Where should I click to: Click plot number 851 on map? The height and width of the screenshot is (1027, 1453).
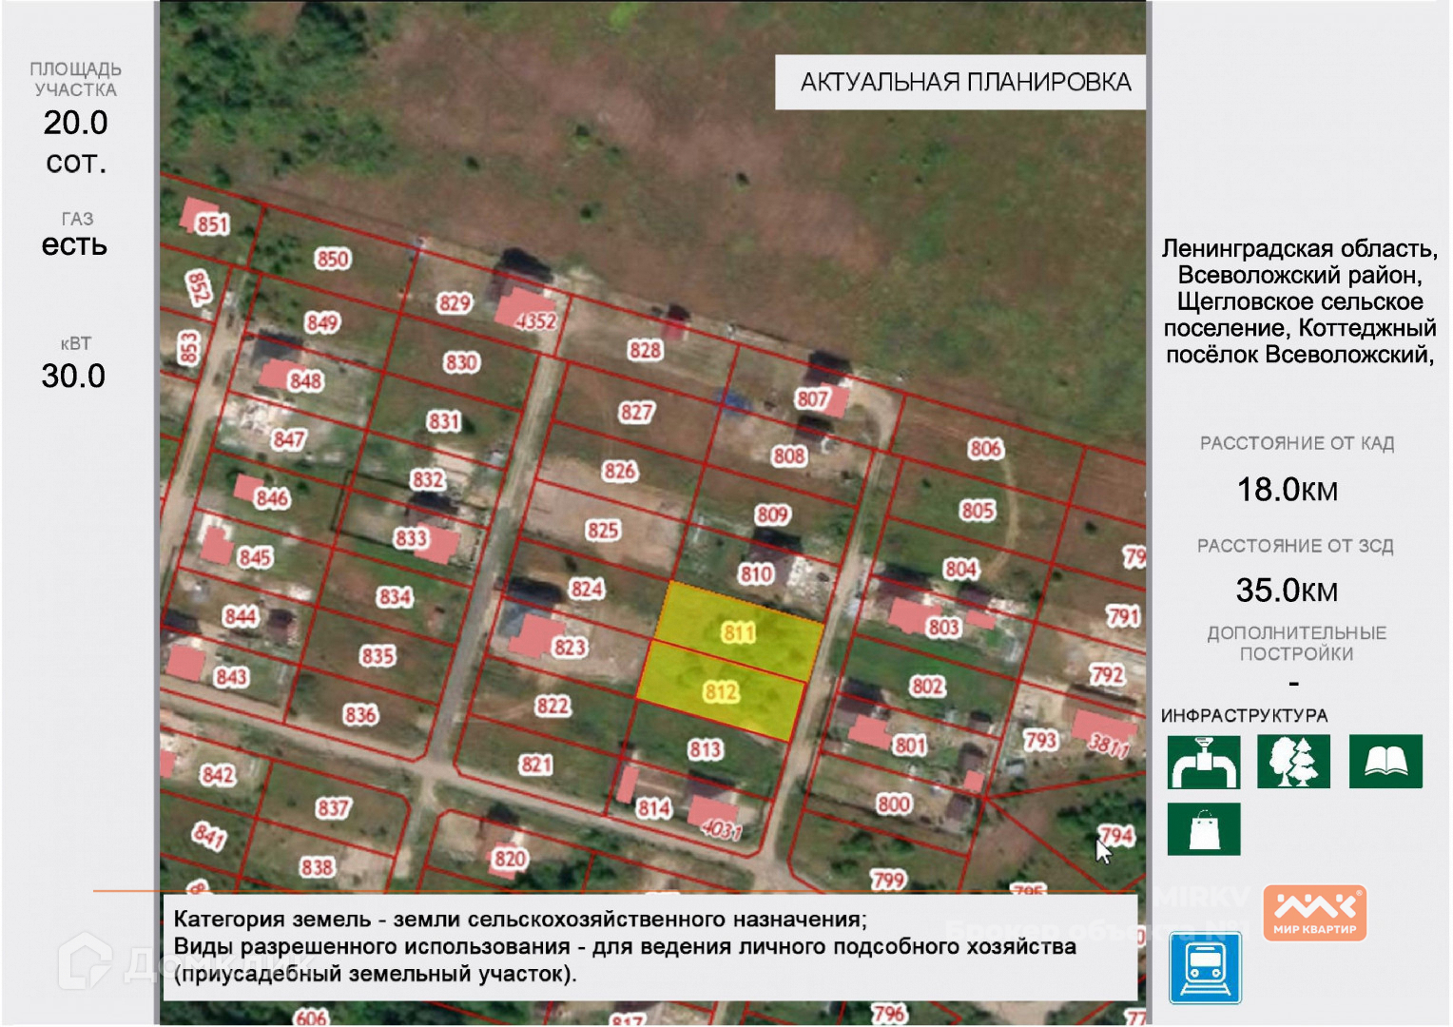(x=212, y=224)
